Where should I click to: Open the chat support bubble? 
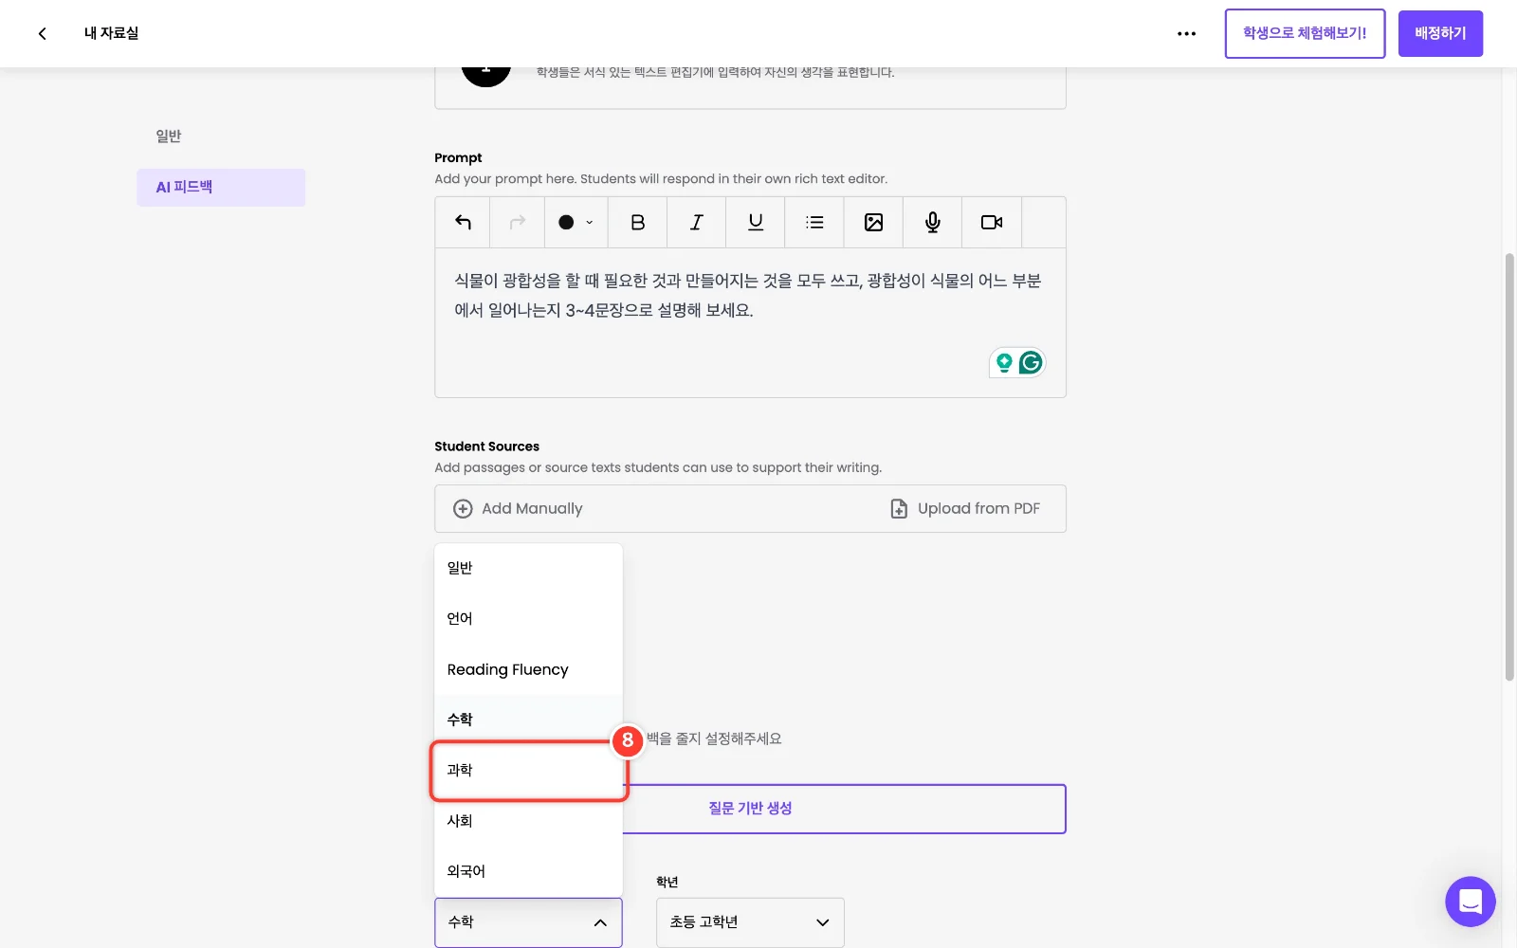pos(1471,902)
